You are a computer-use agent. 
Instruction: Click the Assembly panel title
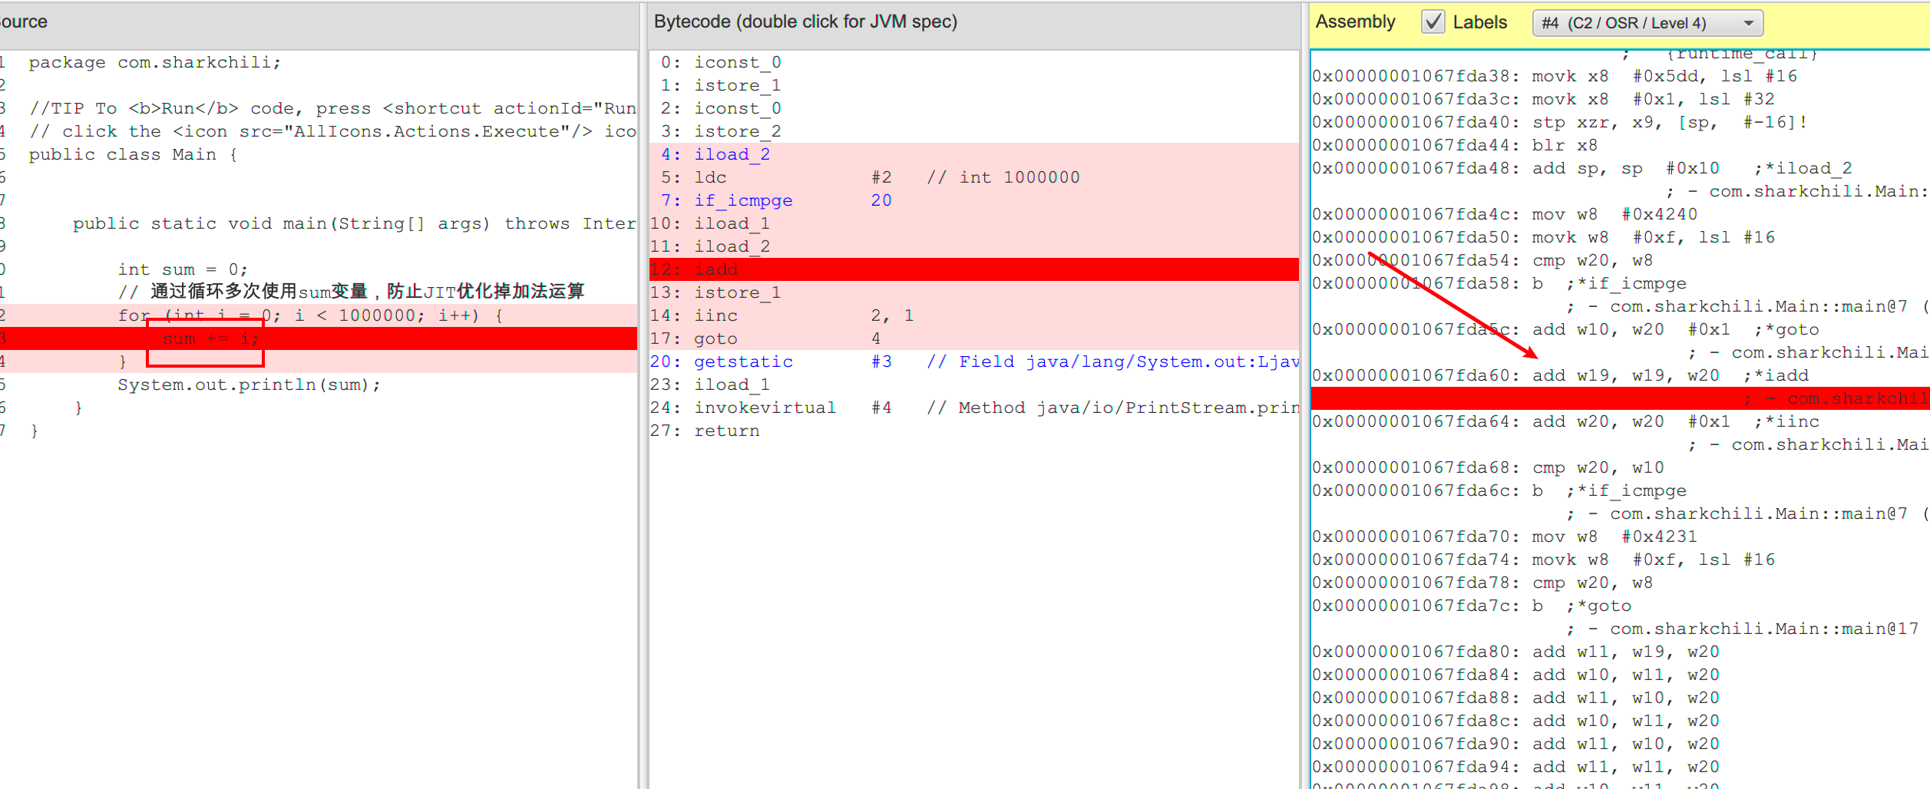coord(1355,21)
